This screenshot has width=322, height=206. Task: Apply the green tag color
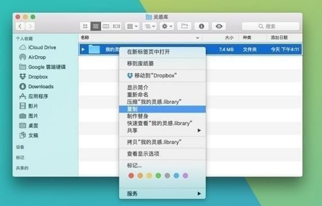[158, 176]
